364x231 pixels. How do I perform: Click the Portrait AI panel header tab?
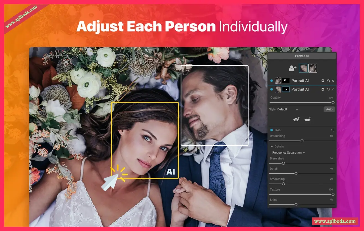click(302, 56)
